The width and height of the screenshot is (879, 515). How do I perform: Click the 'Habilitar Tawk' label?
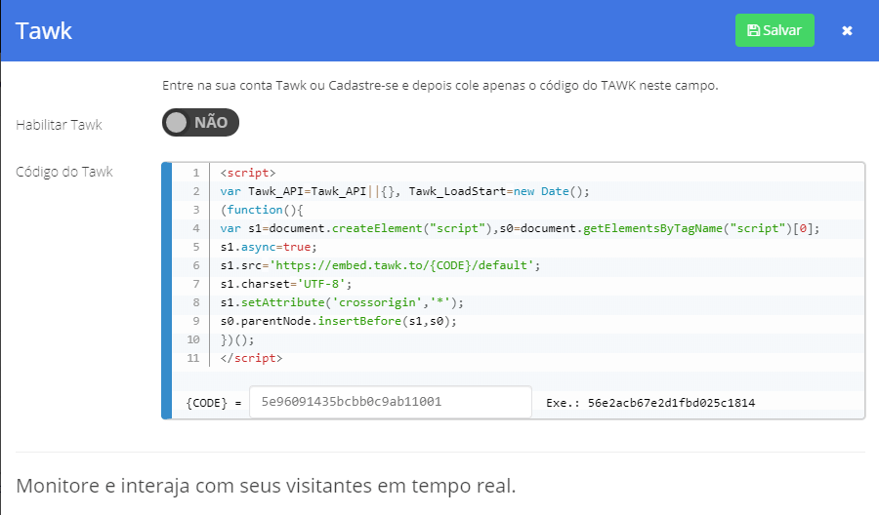click(59, 125)
